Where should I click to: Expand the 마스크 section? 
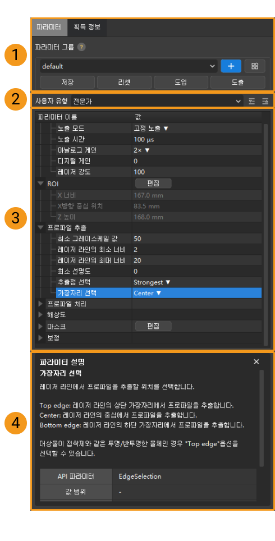point(41,326)
